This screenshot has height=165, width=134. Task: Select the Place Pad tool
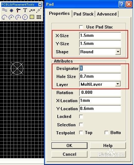[11, 11]
